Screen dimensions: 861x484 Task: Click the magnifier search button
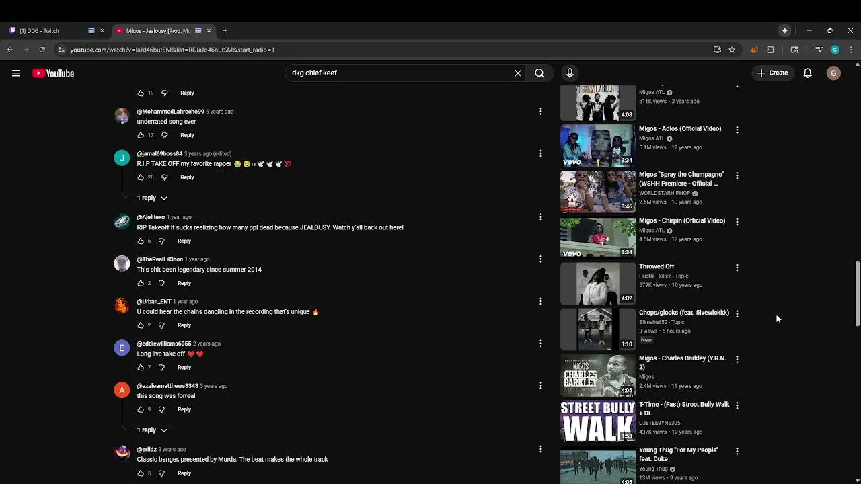tap(539, 73)
